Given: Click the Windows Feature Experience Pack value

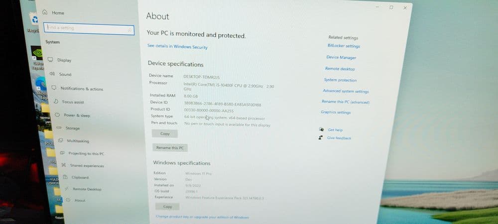Looking at the screenshot, I should pyautogui.click(x=225, y=198).
